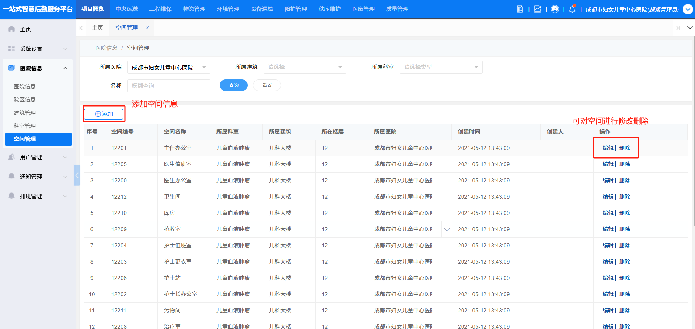Select 科室管理 submenu item
The width and height of the screenshot is (695, 329).
(x=25, y=126)
